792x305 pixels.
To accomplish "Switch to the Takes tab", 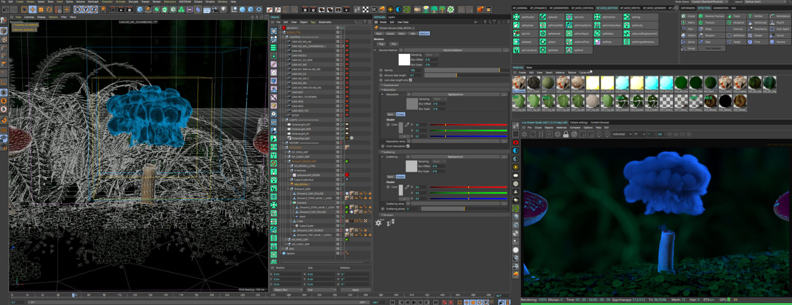I will (529, 67).
